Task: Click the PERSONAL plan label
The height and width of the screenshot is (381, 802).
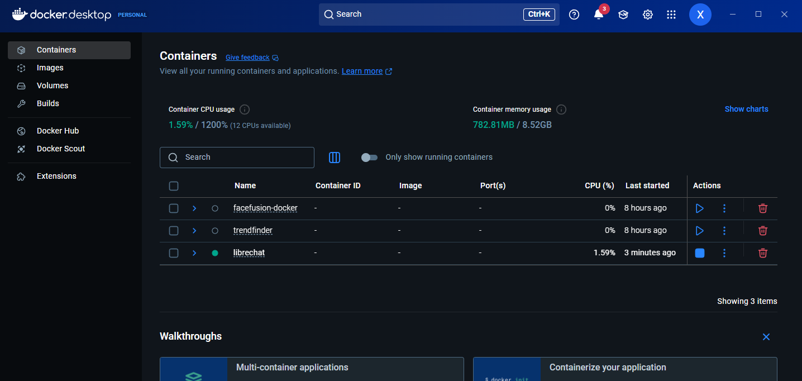Action: pos(132,15)
